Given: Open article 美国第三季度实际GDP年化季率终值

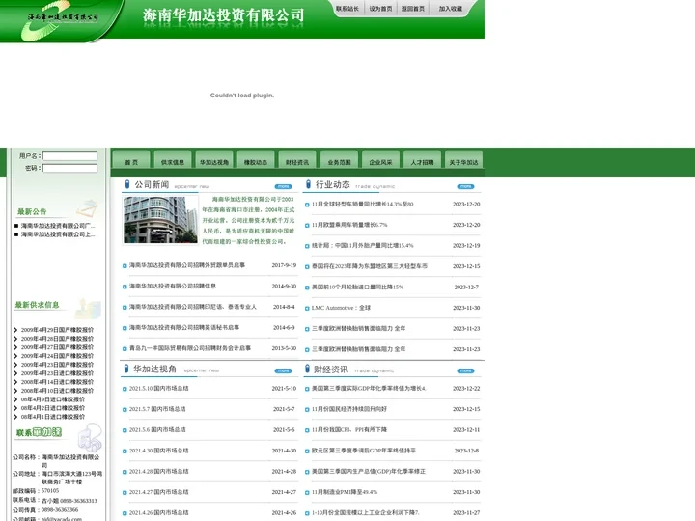Looking at the screenshot, I should pos(369,389).
